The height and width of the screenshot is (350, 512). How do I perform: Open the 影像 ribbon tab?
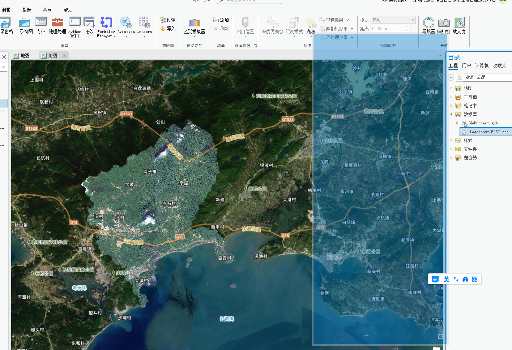click(x=27, y=10)
